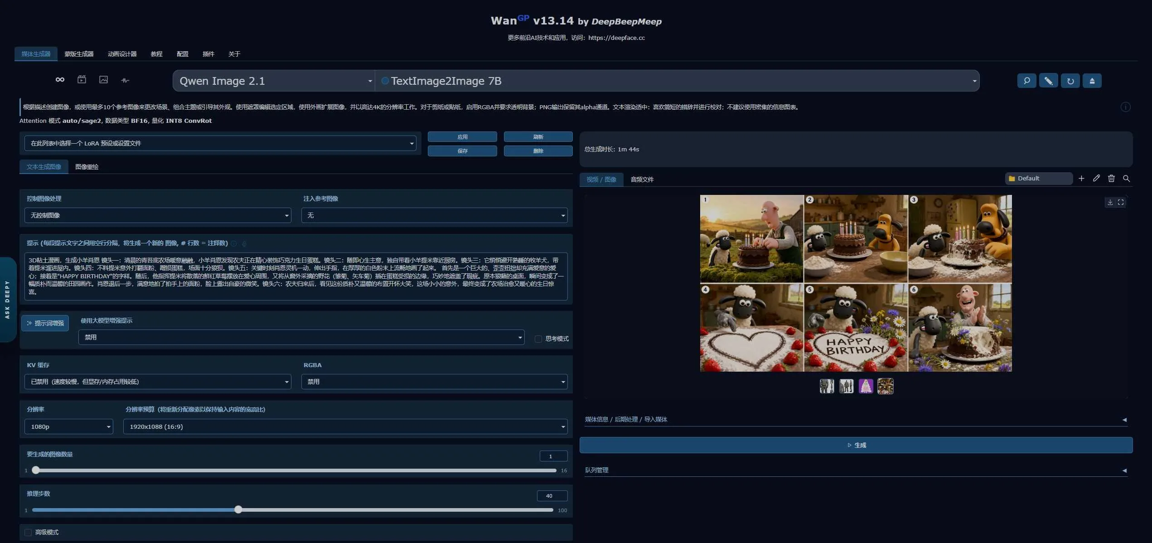Open the https://deepface.cc link
Viewport: 1152px width, 543px height.
click(616, 38)
